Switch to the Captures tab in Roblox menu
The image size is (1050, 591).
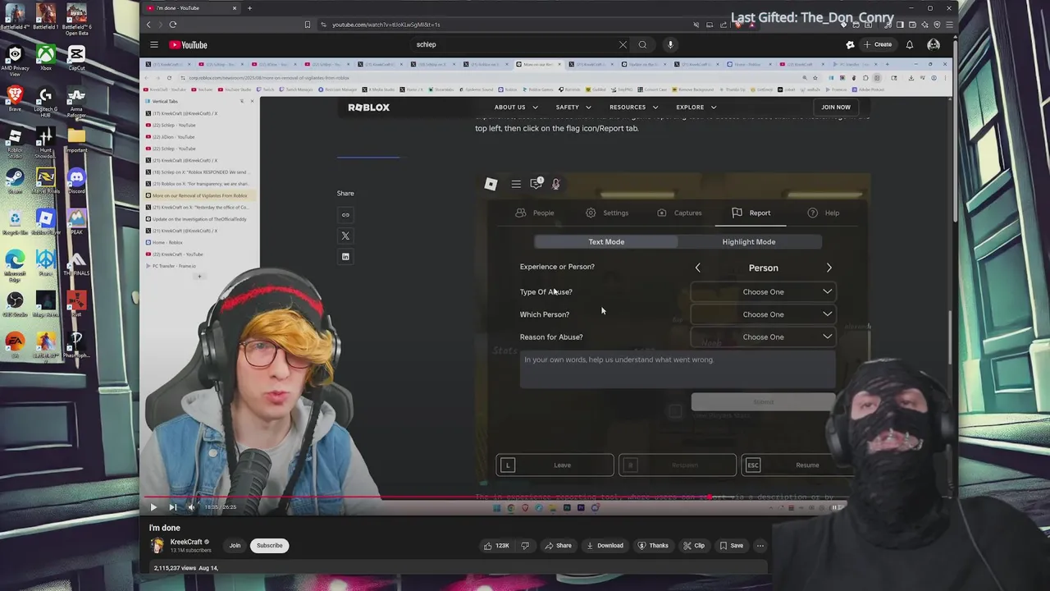click(679, 213)
